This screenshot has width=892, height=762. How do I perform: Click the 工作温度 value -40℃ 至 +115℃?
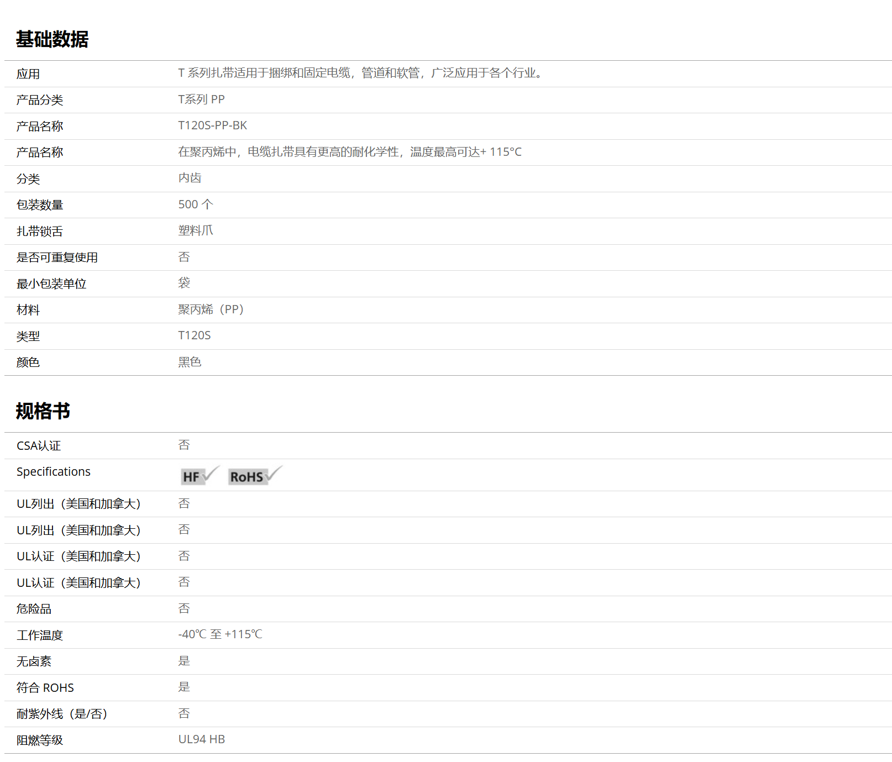pyautogui.click(x=220, y=634)
